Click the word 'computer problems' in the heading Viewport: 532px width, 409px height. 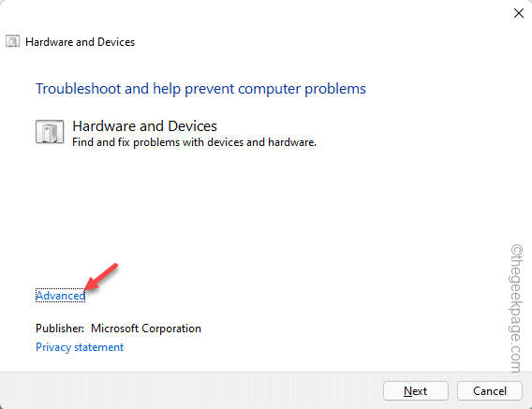coord(302,89)
